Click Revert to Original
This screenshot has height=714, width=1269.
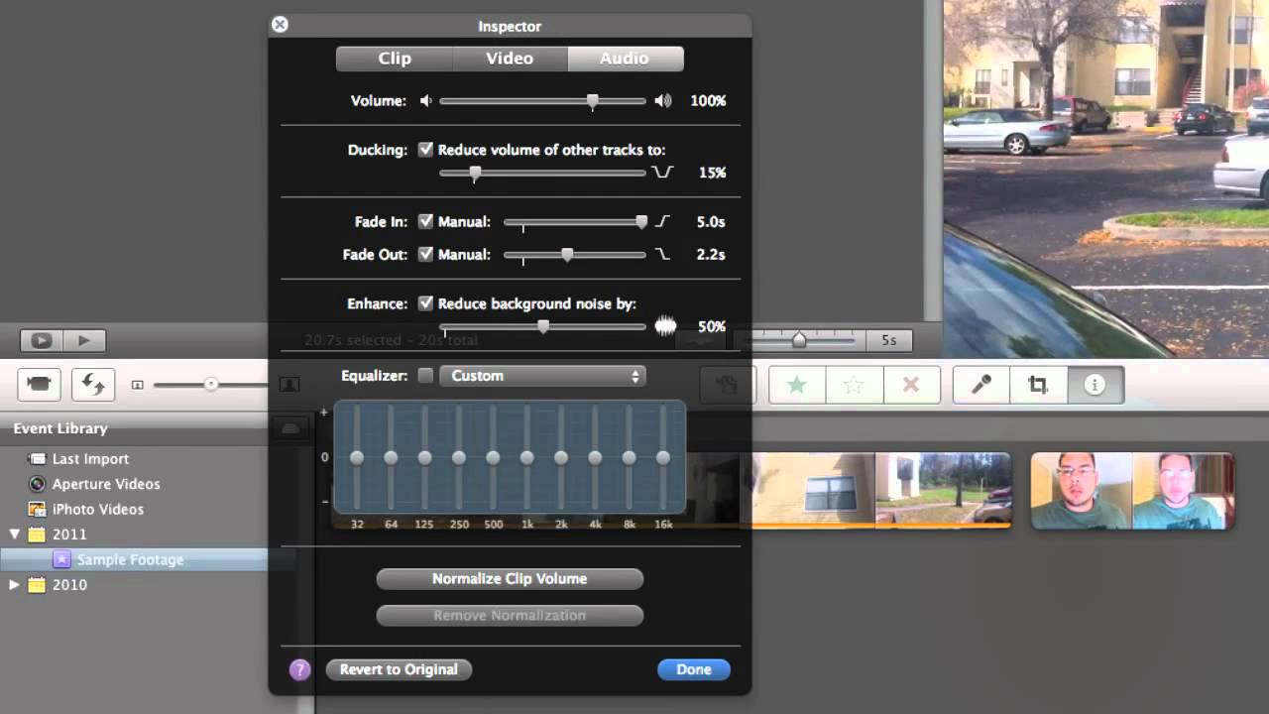pos(399,669)
